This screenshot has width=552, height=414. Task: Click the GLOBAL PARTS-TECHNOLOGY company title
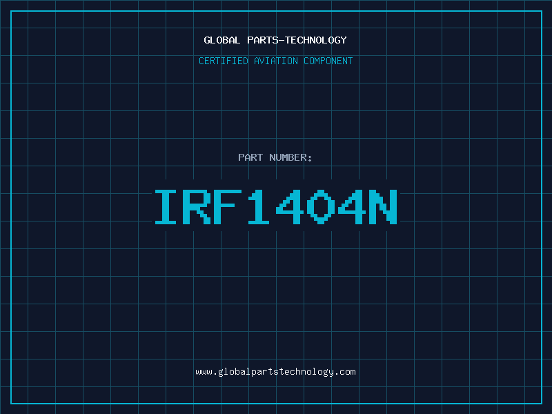point(275,40)
